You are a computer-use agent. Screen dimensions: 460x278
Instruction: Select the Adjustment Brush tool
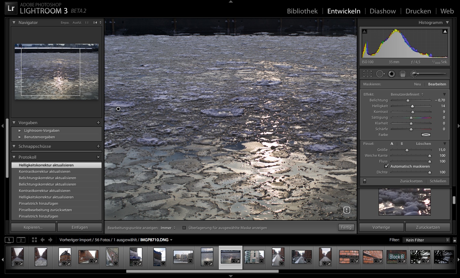click(414, 74)
